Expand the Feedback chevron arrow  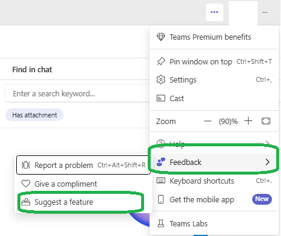[x=268, y=162]
